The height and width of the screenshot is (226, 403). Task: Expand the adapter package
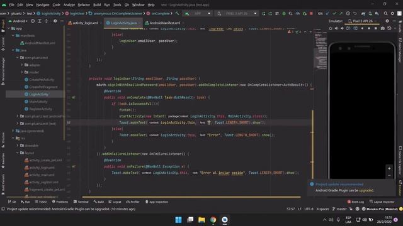[x=22, y=65]
